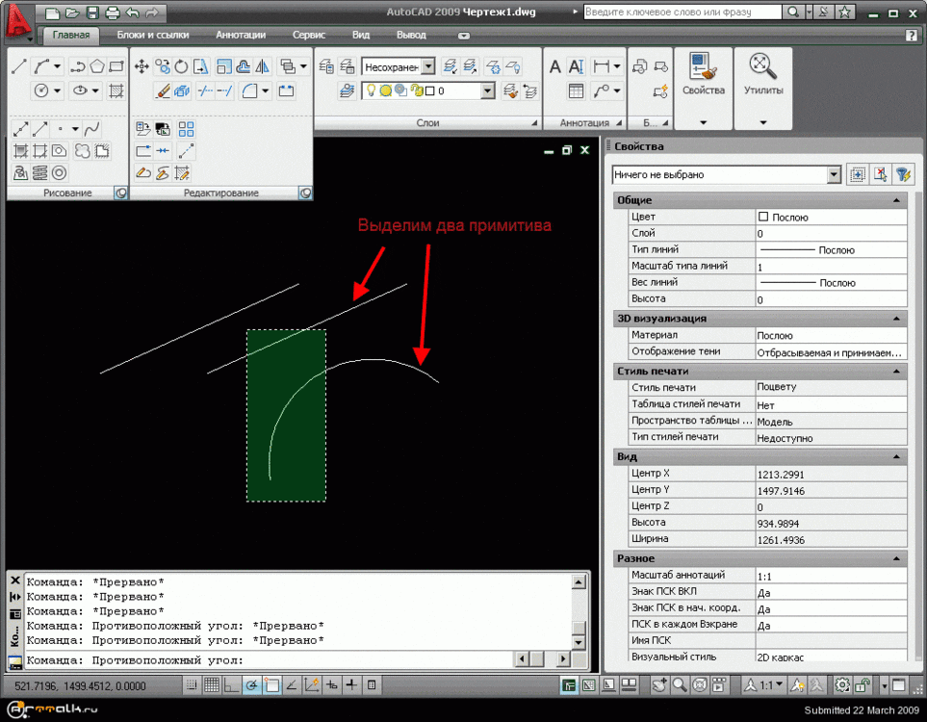This screenshot has width=927, height=722.
Task: Insert a table from Аннотация panel
Action: 576,91
